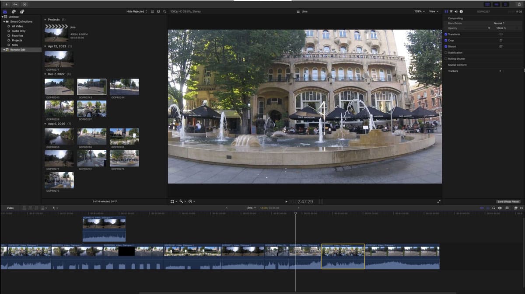Enable the Stabilization checkbox
This screenshot has height=294, width=525.
pyautogui.click(x=446, y=52)
